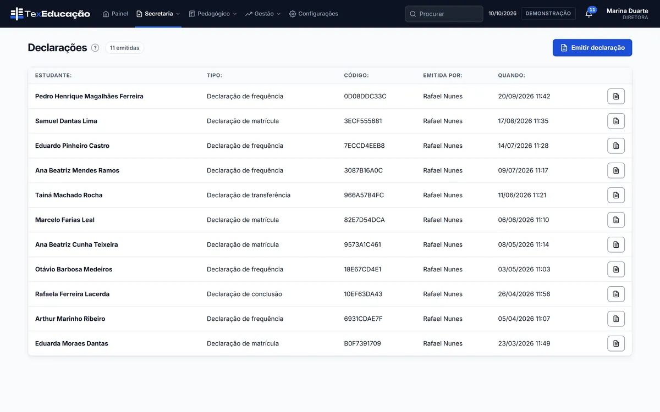Open Rafaela Ferreira Lacerda's conclusion declaration icon

tap(616, 294)
